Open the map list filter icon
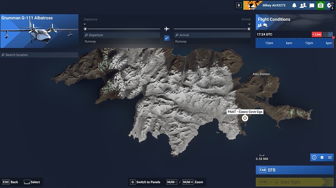The image size is (336, 188). (x=330, y=158)
